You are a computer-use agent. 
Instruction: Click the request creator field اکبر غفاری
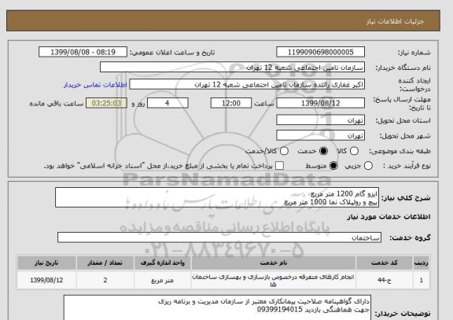[x=247, y=85]
